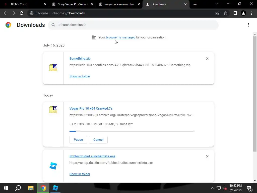Screen dimensions: 257x193
Task: Close the vegasproversions directory tab
Action: click(x=139, y=4)
